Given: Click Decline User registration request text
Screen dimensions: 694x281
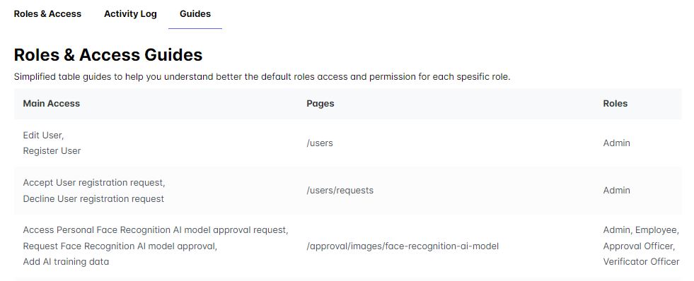Looking at the screenshot, I should (93, 199).
